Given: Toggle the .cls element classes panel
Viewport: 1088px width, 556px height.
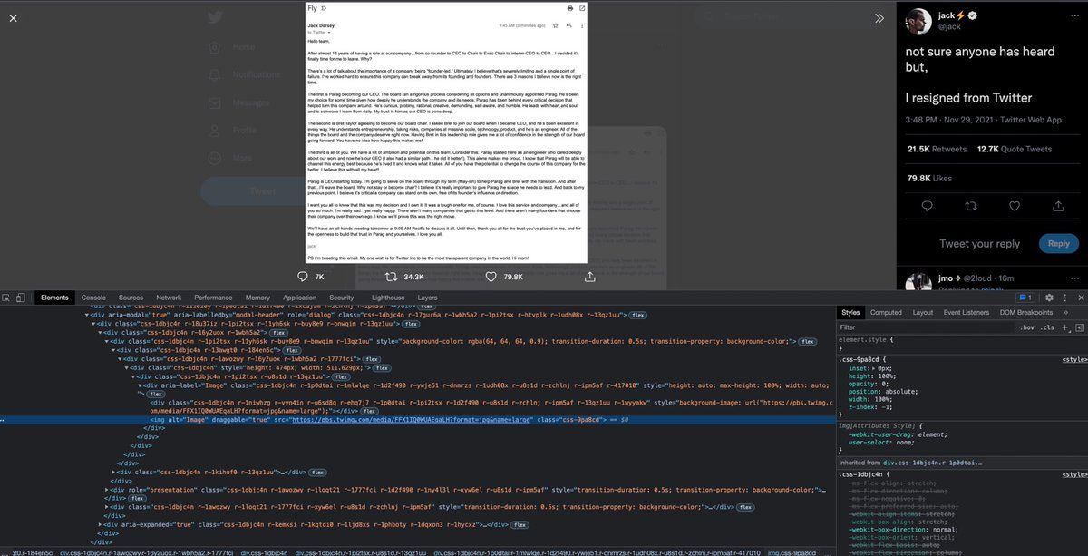Looking at the screenshot, I should coord(1047,327).
